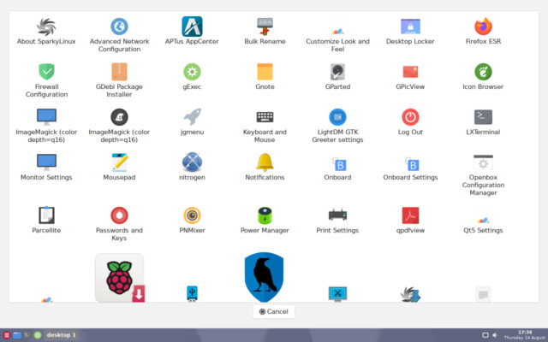Launch Bulk Rename
This screenshot has width=548, height=342.
pyautogui.click(x=265, y=27)
